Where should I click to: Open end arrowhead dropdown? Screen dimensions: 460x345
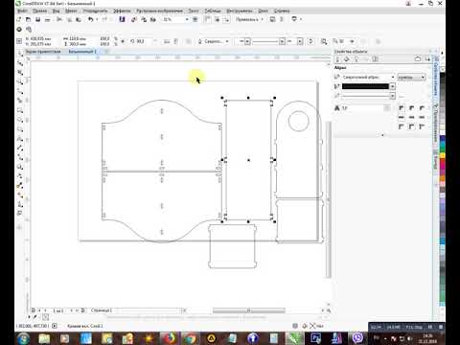(300, 41)
